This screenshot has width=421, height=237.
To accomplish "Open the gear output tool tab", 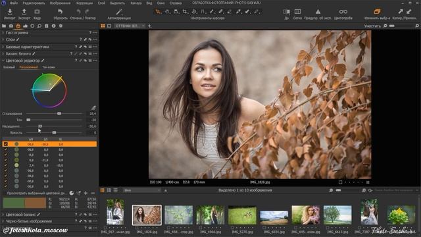I will coord(61,26).
